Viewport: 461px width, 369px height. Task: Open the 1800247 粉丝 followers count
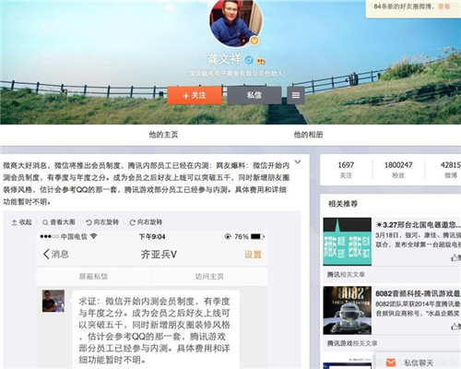[x=398, y=170]
